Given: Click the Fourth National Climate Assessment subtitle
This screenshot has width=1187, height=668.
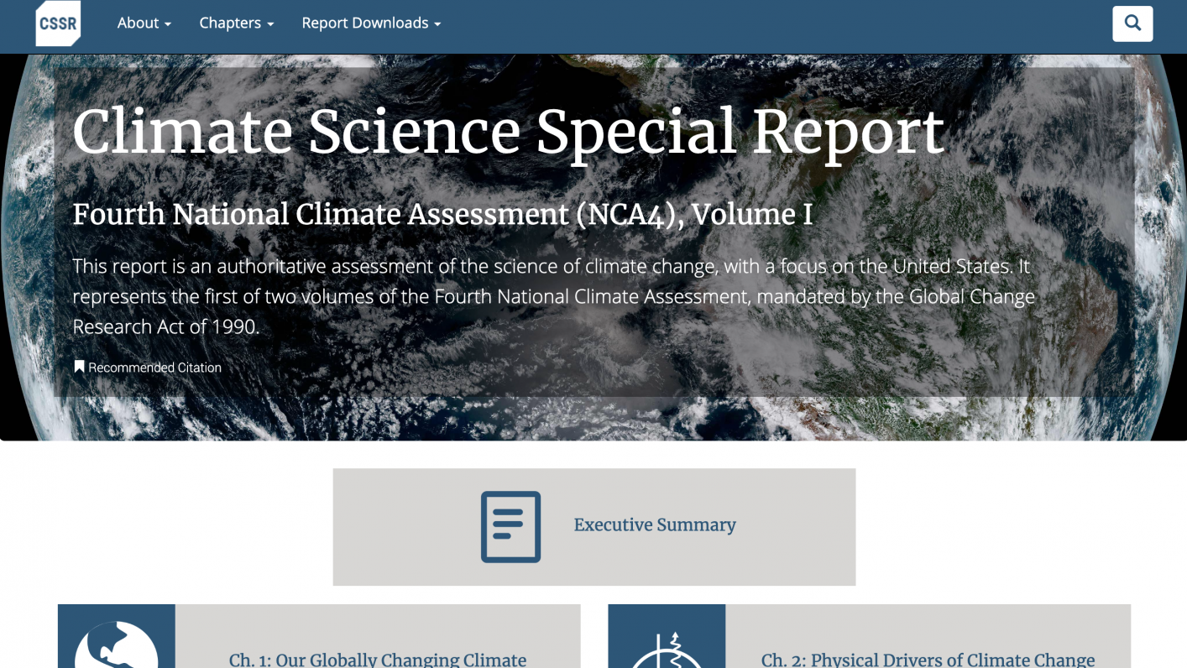Looking at the screenshot, I should click(x=442, y=215).
